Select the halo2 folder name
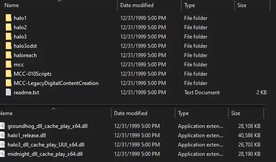The height and width of the screenshot is (162, 276). (20, 27)
